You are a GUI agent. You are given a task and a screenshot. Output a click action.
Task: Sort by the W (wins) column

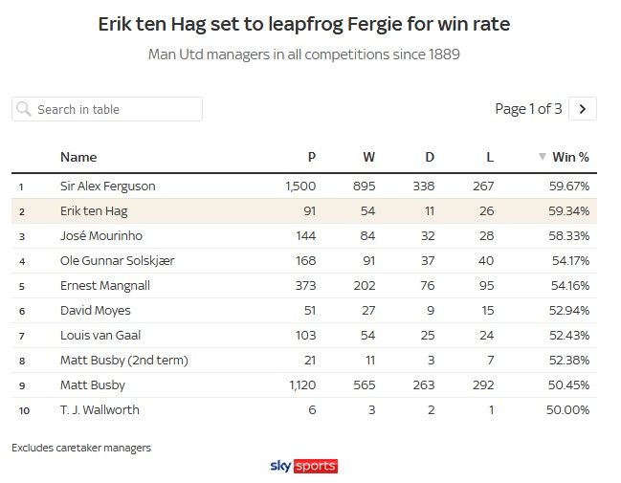(368, 157)
